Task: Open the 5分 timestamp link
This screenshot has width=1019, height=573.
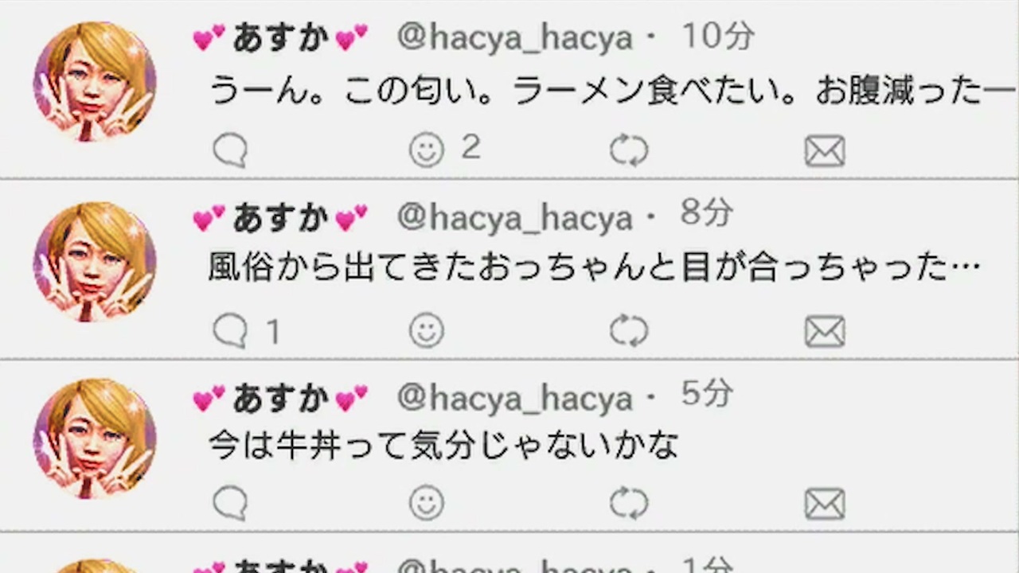Action: [707, 394]
